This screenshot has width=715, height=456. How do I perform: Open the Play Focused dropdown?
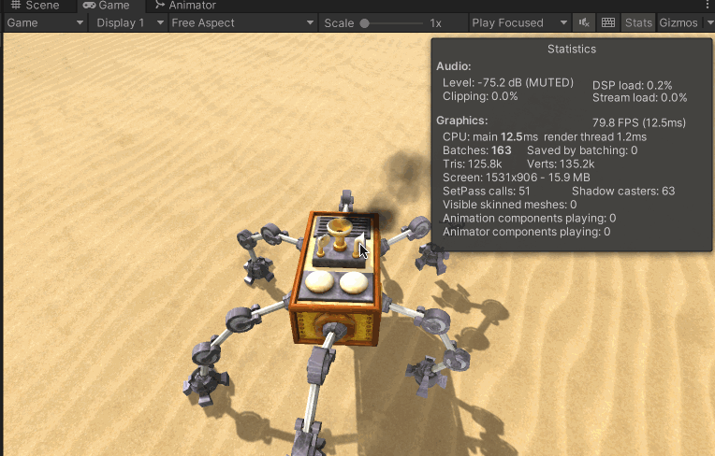pos(519,22)
